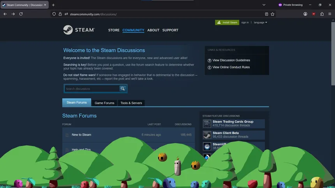Viewport: 335px width, 188px height.
Task: Click the sign in link
Action: 245,23
